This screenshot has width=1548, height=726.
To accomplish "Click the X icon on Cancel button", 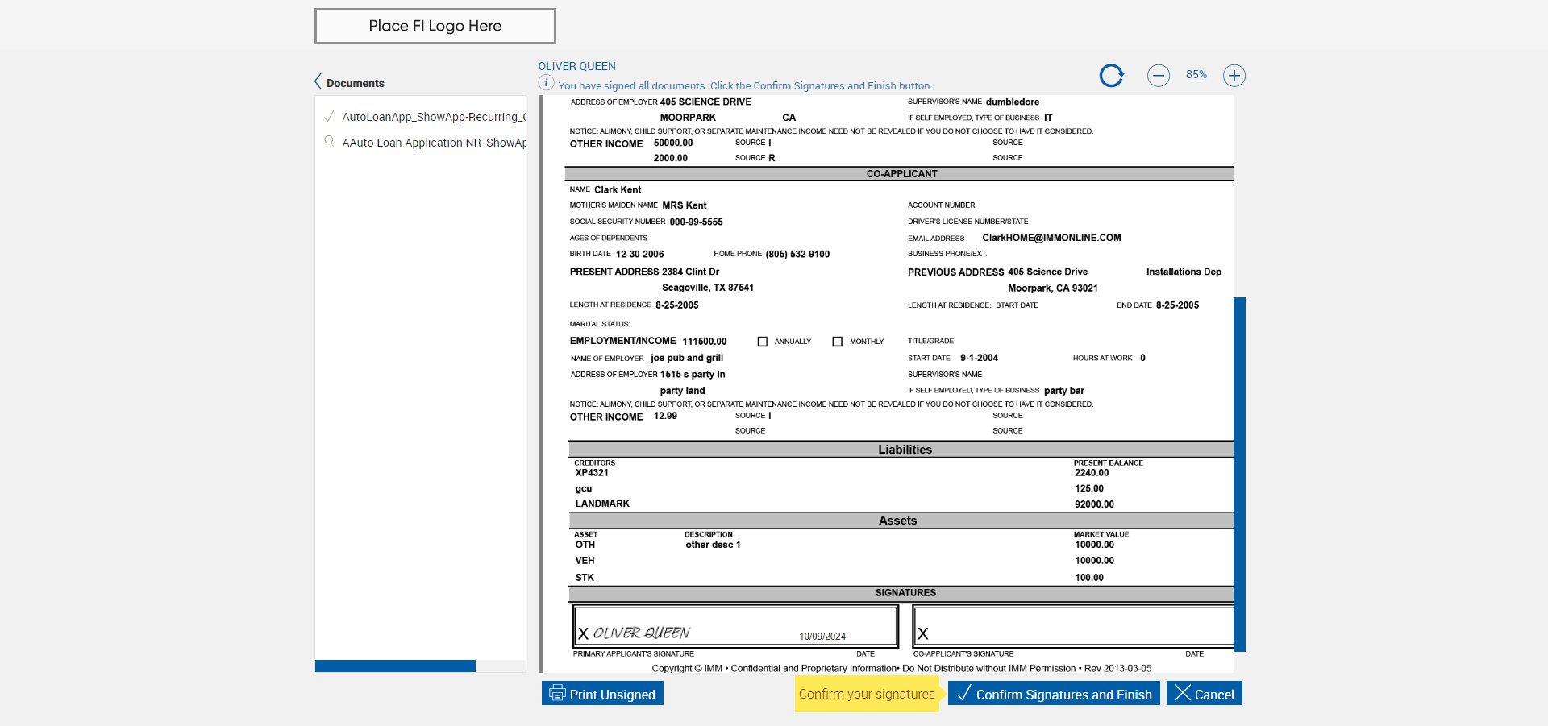I will 1183,693.
